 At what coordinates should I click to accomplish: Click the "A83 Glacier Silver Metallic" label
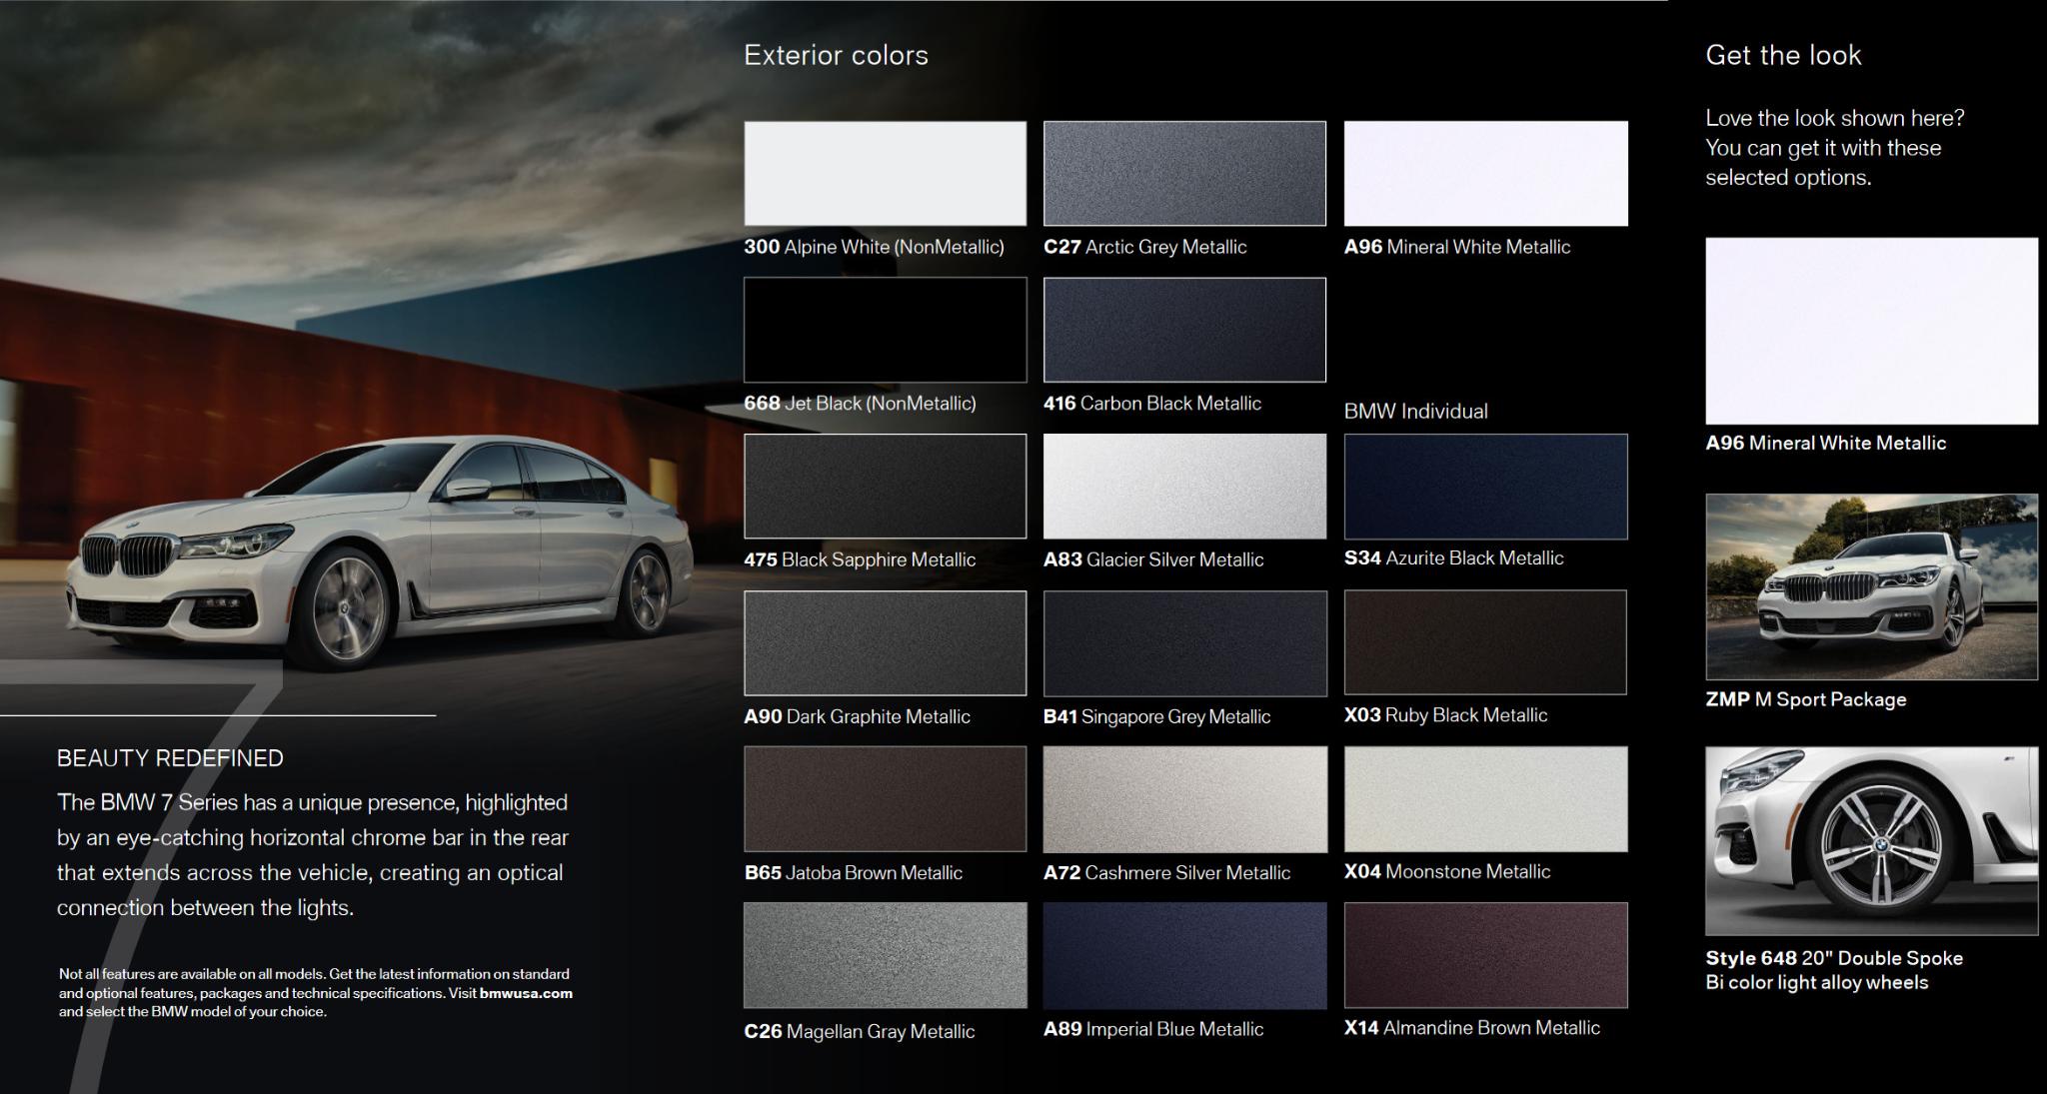coord(1153,559)
